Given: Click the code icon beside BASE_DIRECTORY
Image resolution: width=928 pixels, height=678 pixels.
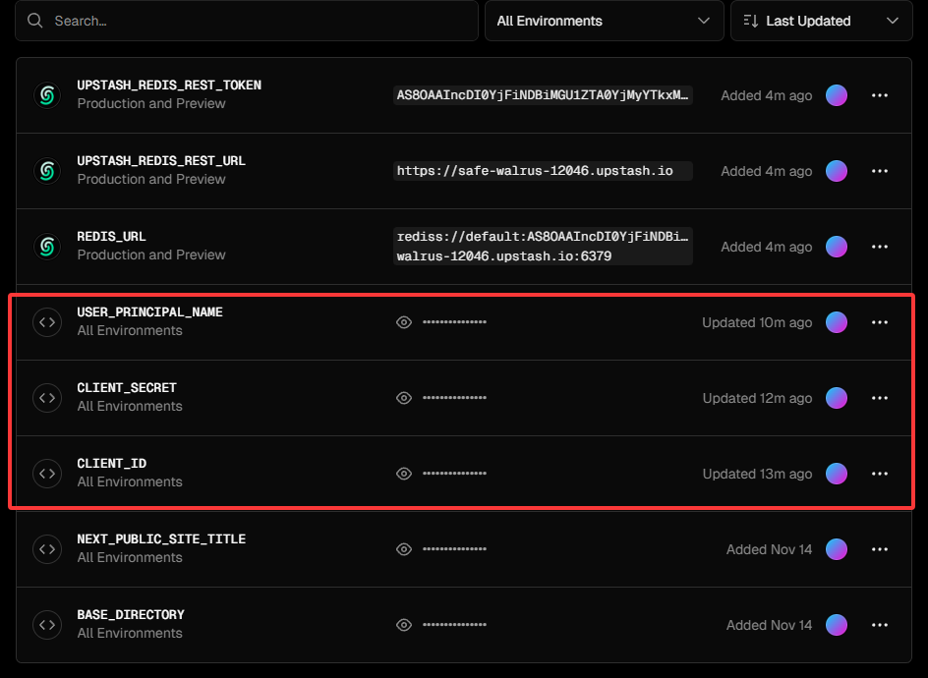Looking at the screenshot, I should pyautogui.click(x=46, y=625).
